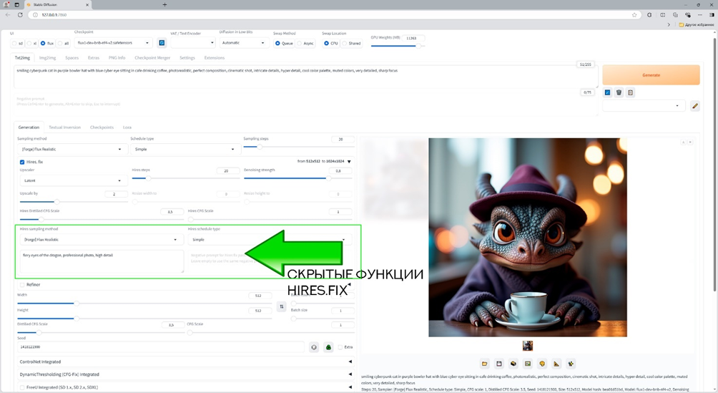Select the all UI radio option

pyautogui.click(x=64, y=43)
